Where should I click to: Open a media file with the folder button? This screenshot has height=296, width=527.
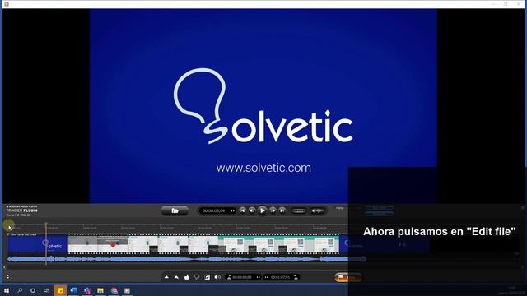(x=175, y=210)
